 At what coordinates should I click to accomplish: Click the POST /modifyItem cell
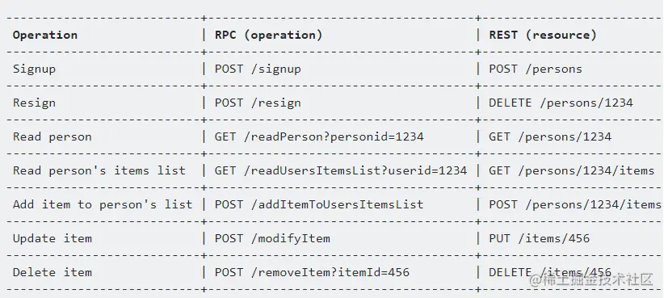272,238
